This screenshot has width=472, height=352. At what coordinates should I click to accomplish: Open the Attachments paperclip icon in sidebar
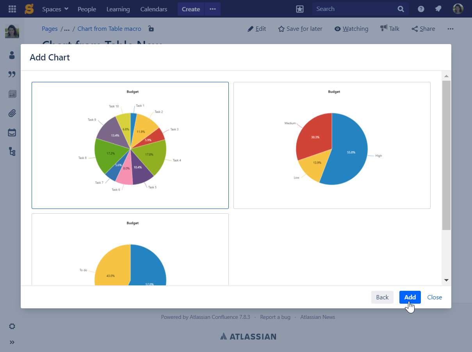(x=12, y=113)
